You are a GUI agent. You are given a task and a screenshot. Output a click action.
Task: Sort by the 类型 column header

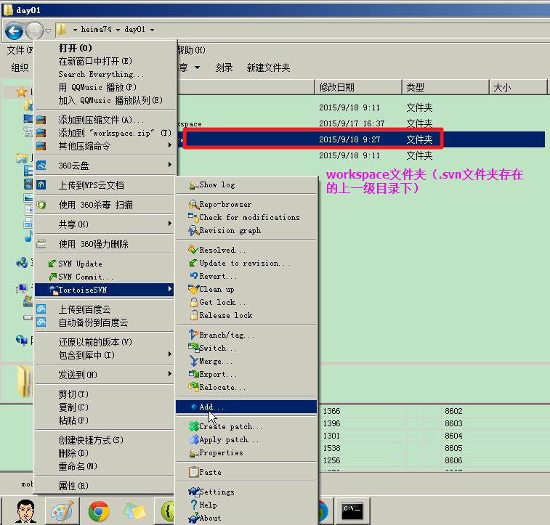445,87
